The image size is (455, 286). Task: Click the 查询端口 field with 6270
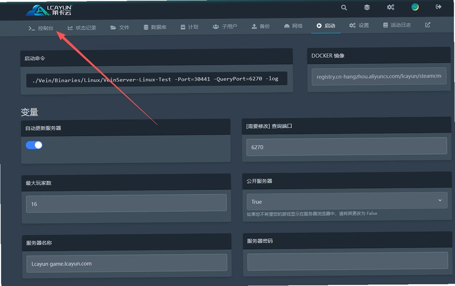pos(346,147)
